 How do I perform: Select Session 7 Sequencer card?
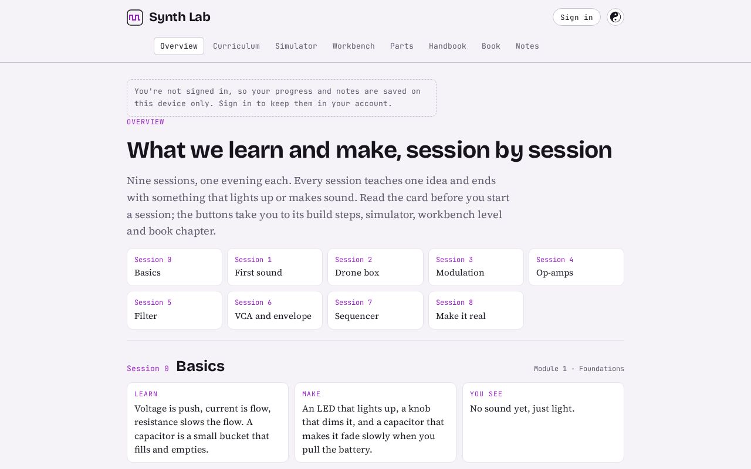point(375,310)
